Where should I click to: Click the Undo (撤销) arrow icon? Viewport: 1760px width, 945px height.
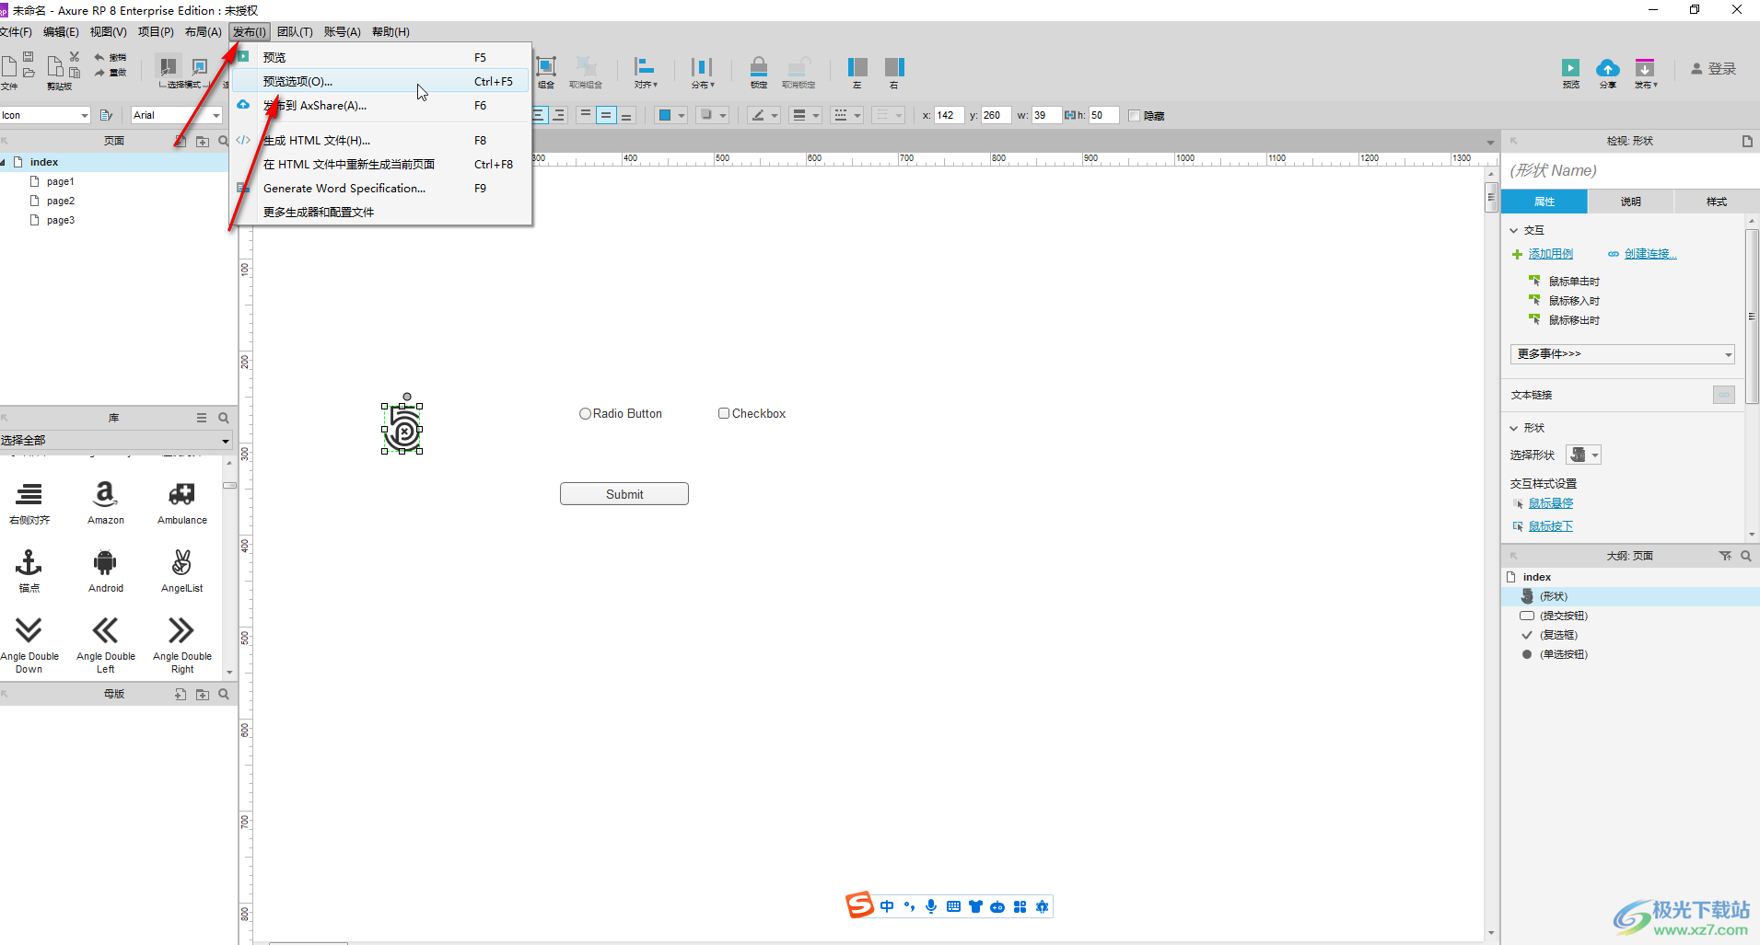(x=99, y=57)
